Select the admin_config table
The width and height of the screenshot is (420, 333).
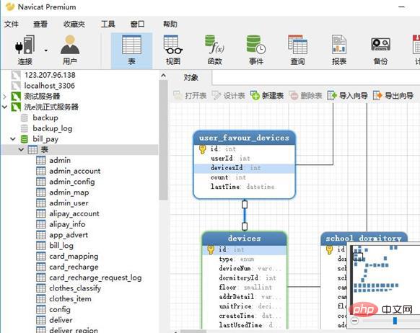(x=72, y=182)
